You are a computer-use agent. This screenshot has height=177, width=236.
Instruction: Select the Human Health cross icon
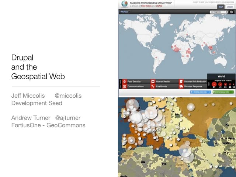coord(153,81)
